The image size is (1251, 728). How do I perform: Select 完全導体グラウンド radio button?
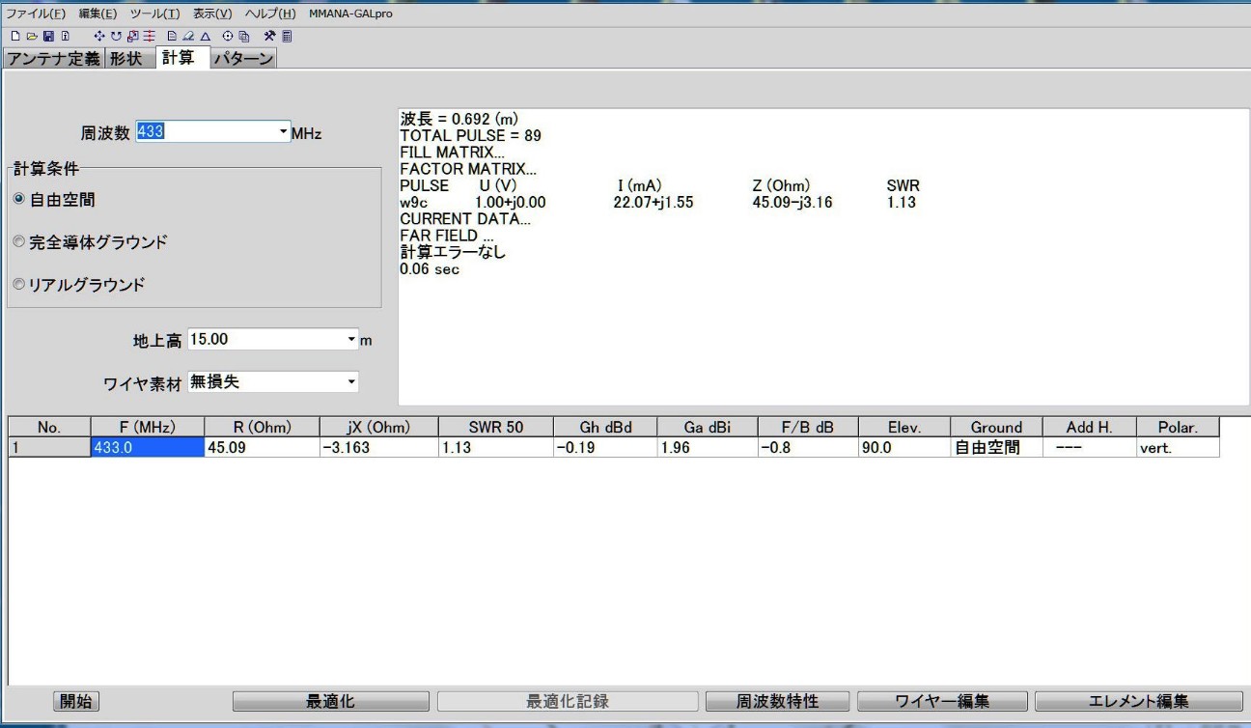click(20, 243)
